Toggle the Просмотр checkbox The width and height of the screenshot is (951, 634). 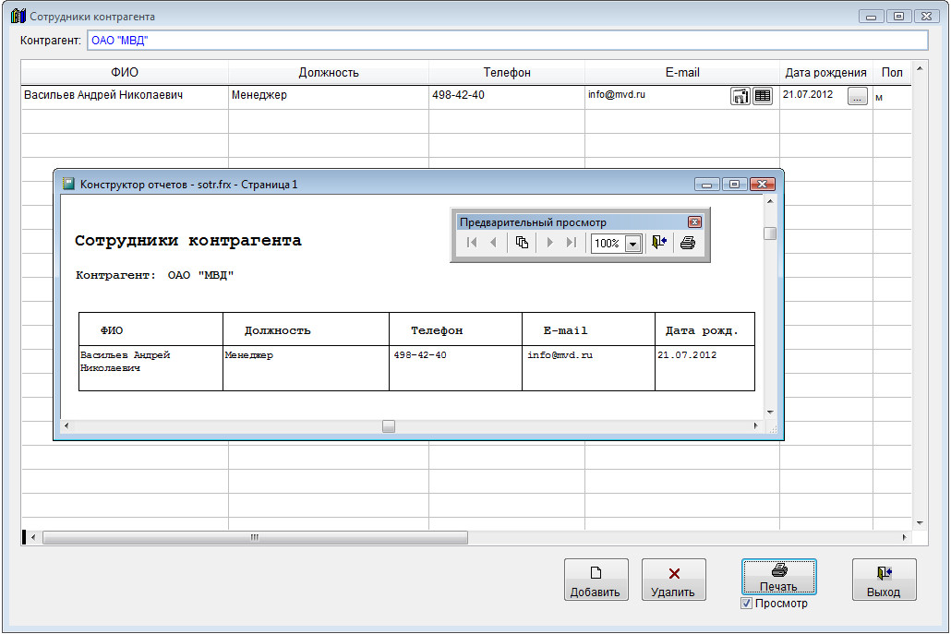[747, 604]
